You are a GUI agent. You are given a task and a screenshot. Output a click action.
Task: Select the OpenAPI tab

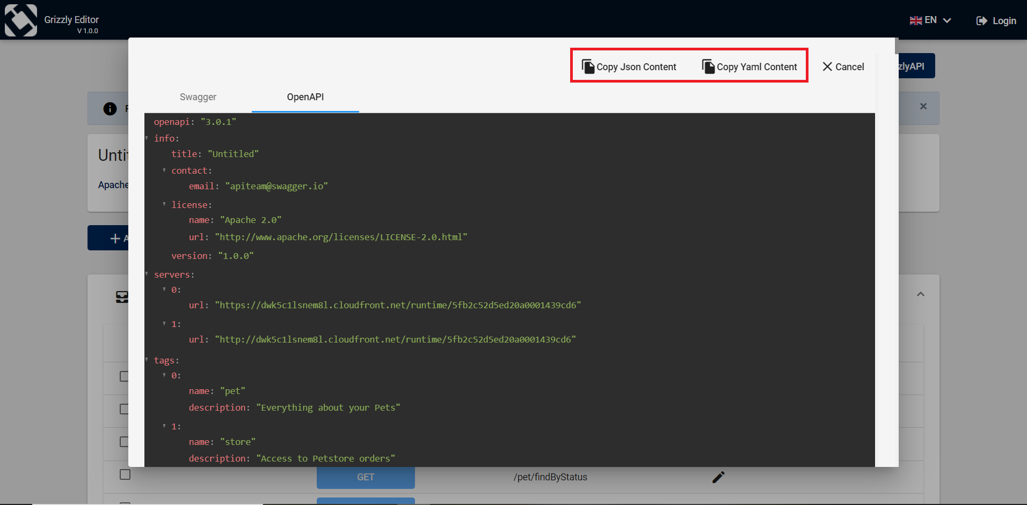click(x=305, y=97)
